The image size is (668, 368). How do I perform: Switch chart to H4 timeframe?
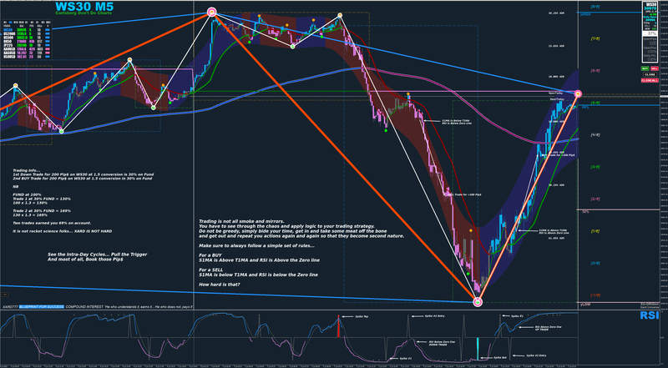(x=32, y=23)
